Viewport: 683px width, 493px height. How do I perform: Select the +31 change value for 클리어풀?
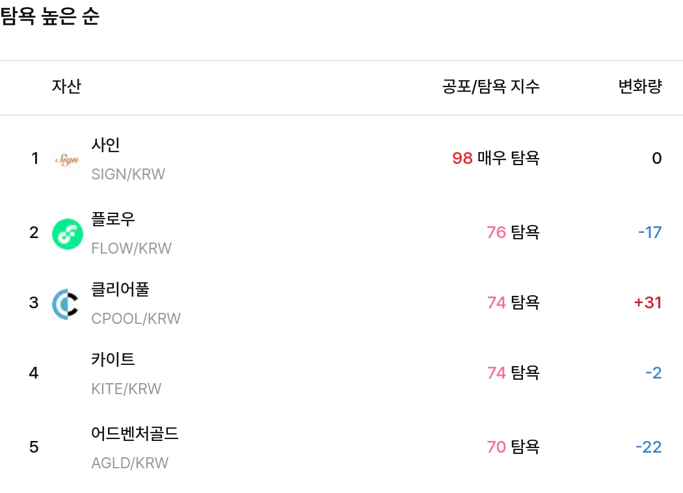(x=648, y=302)
